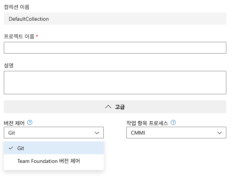
Task: Focus the 프로젝트 이름 text field
Action: click(115, 48)
